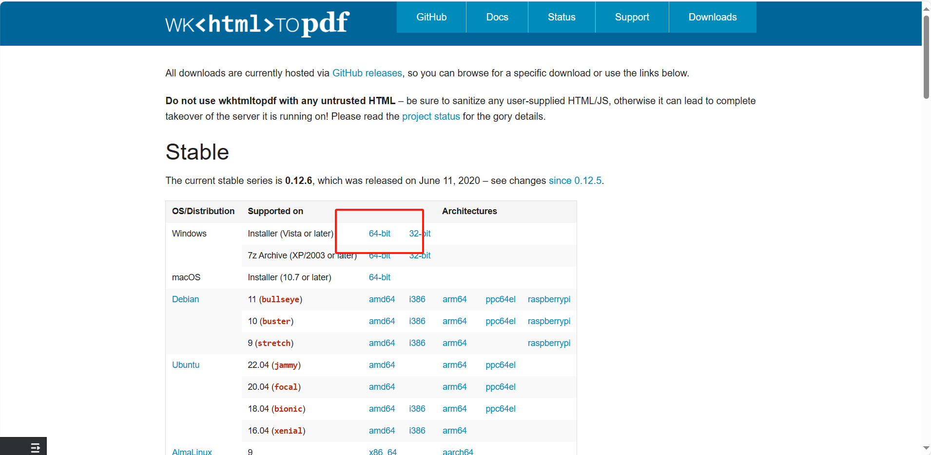This screenshot has height=455, width=931.
Task: Download Debian 11 bullseye arm64
Action: (454, 299)
